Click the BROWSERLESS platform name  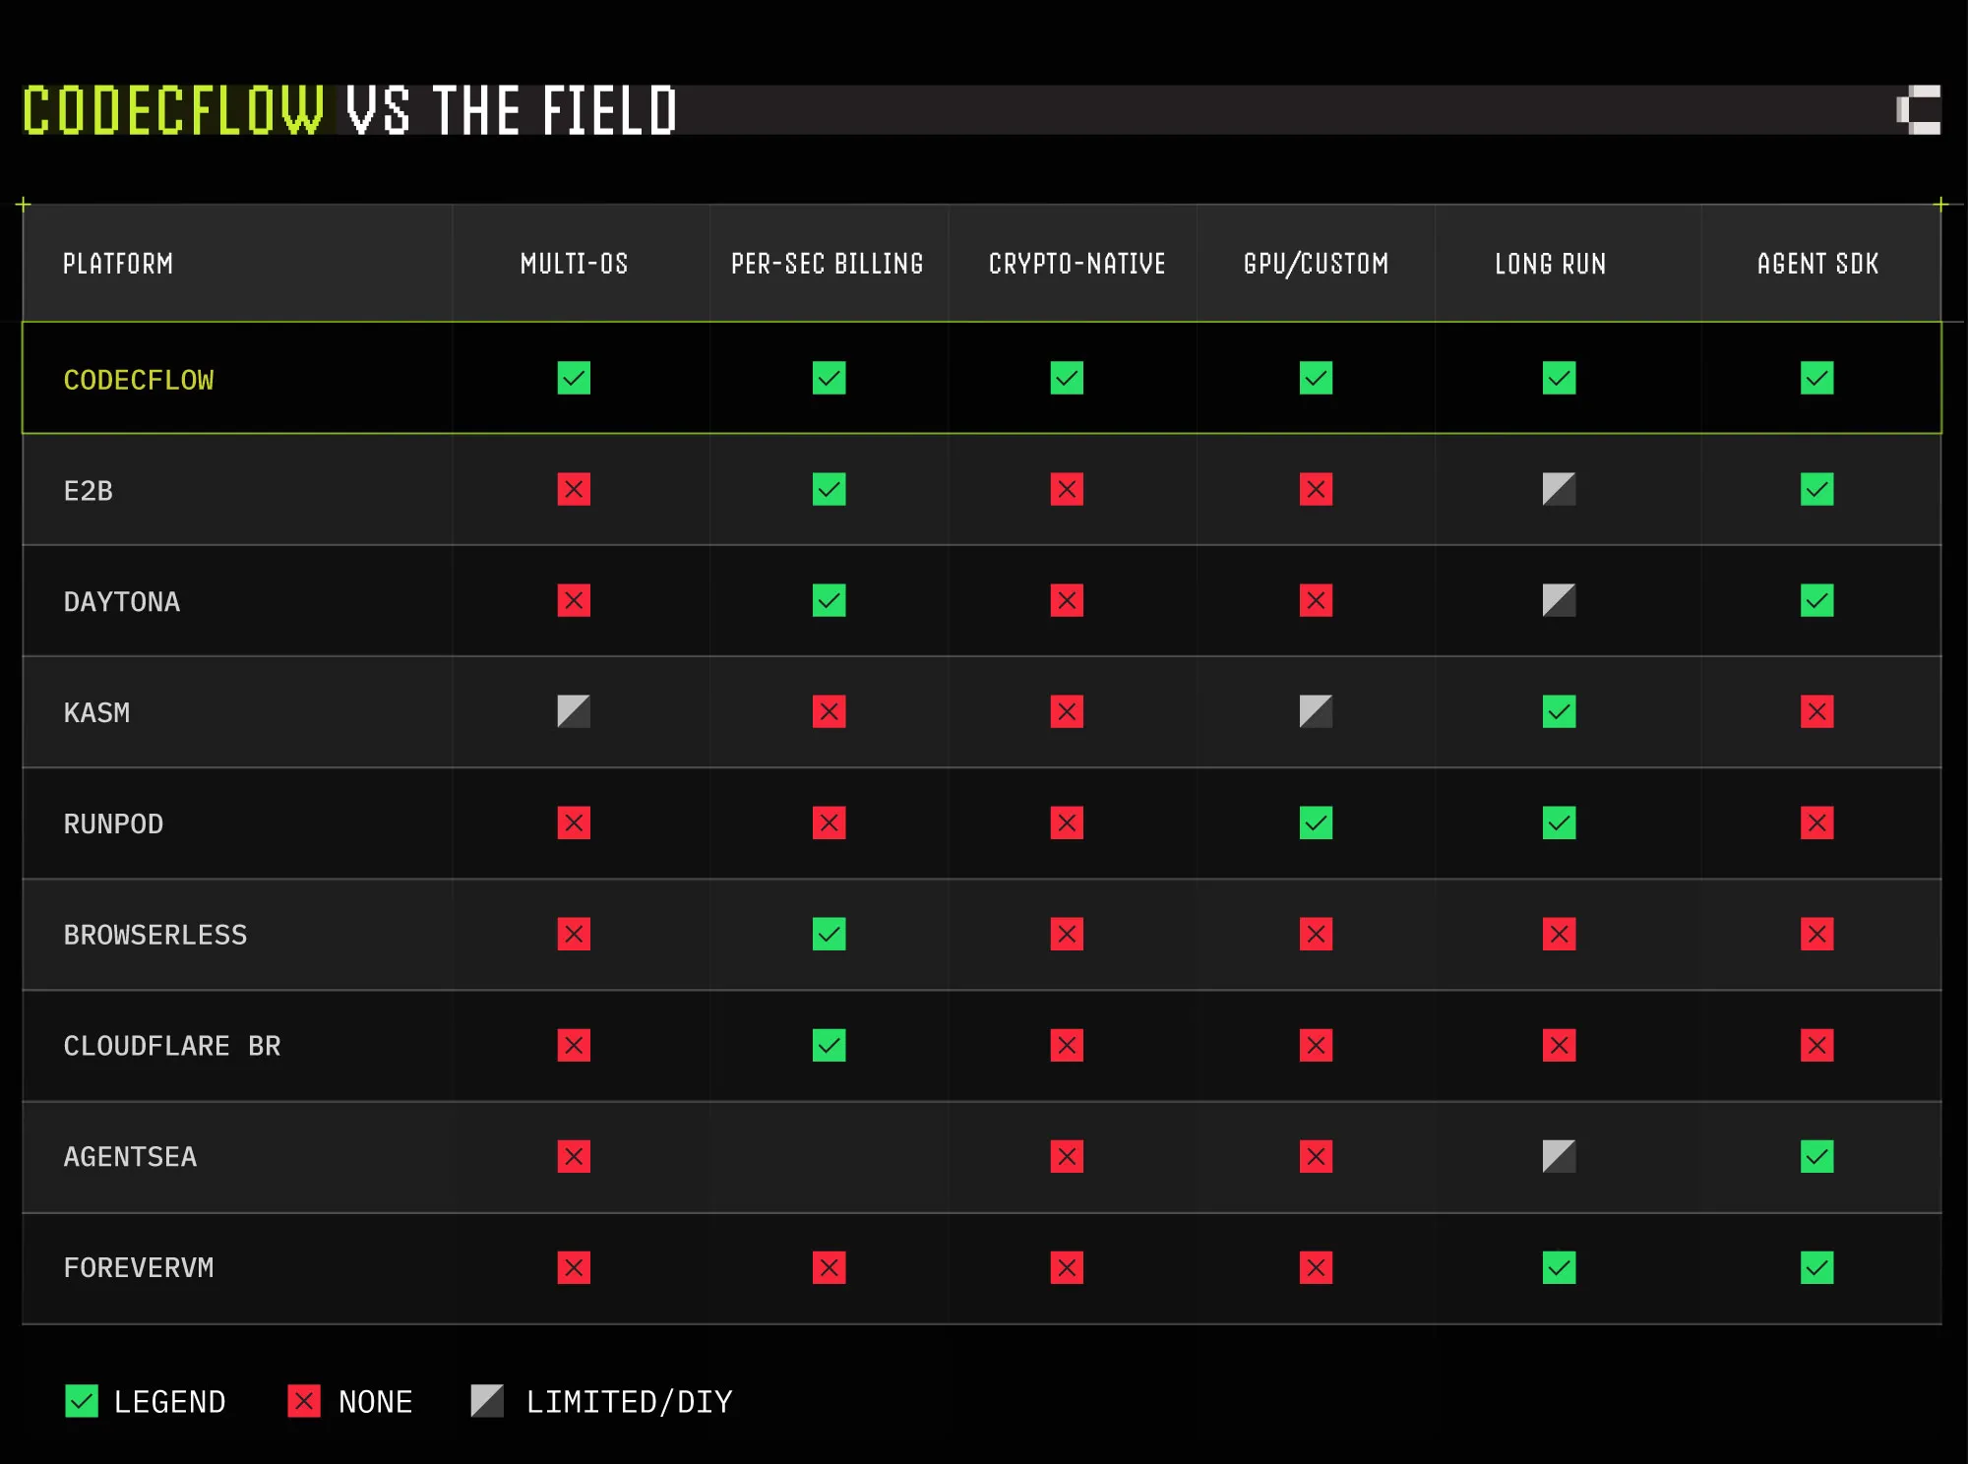coord(155,935)
